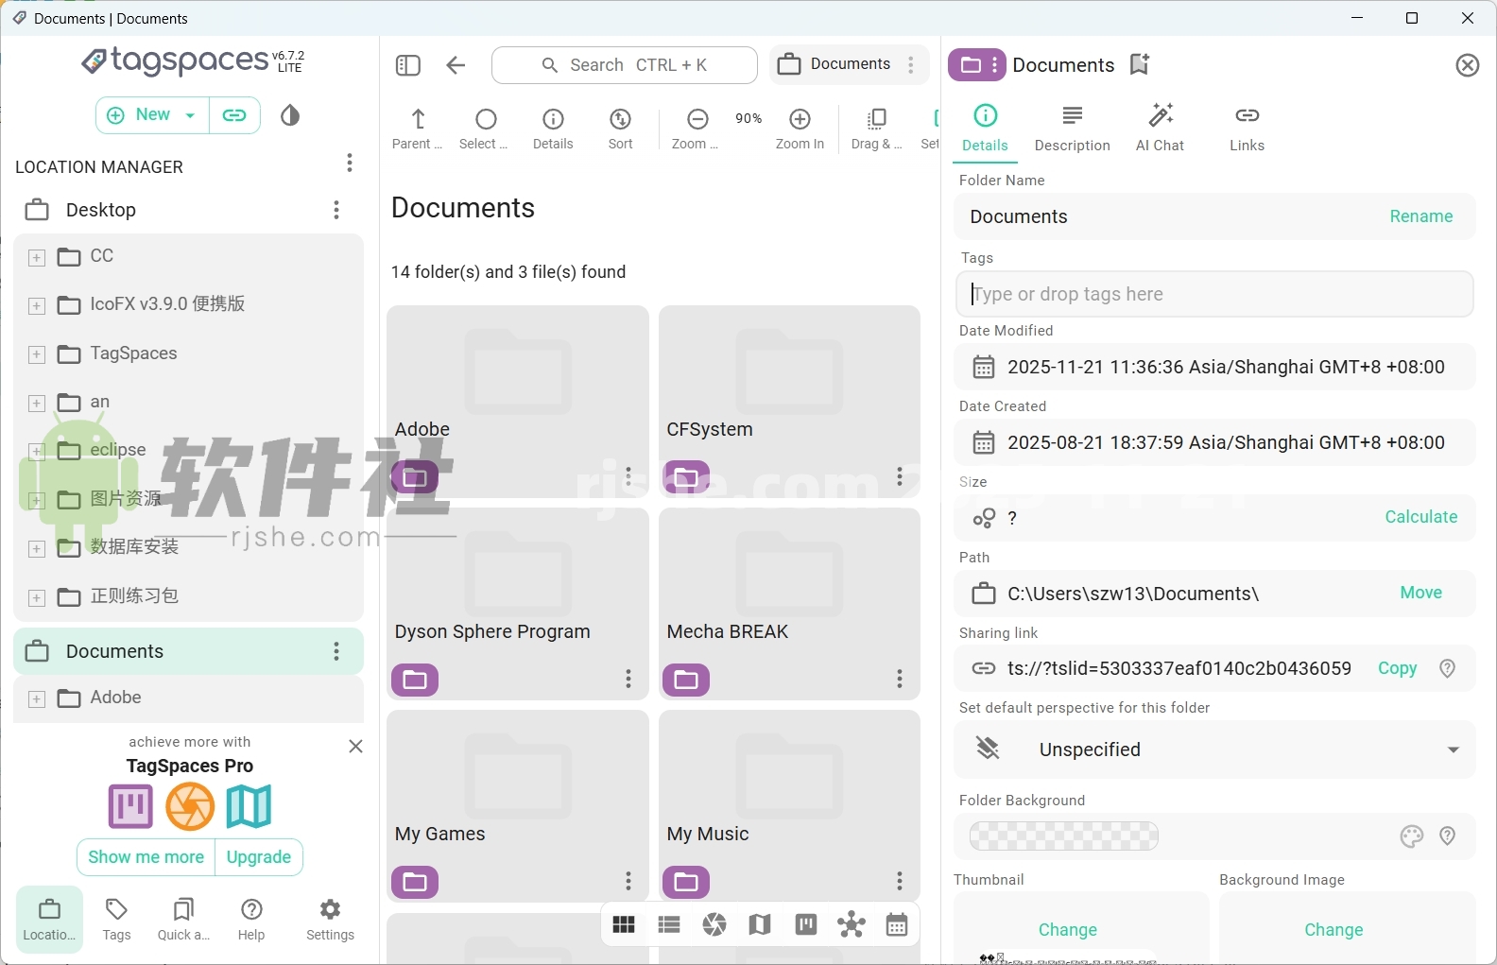Go back with the arrow icon
Screen dimensions: 1497x965
pyautogui.click(x=456, y=65)
